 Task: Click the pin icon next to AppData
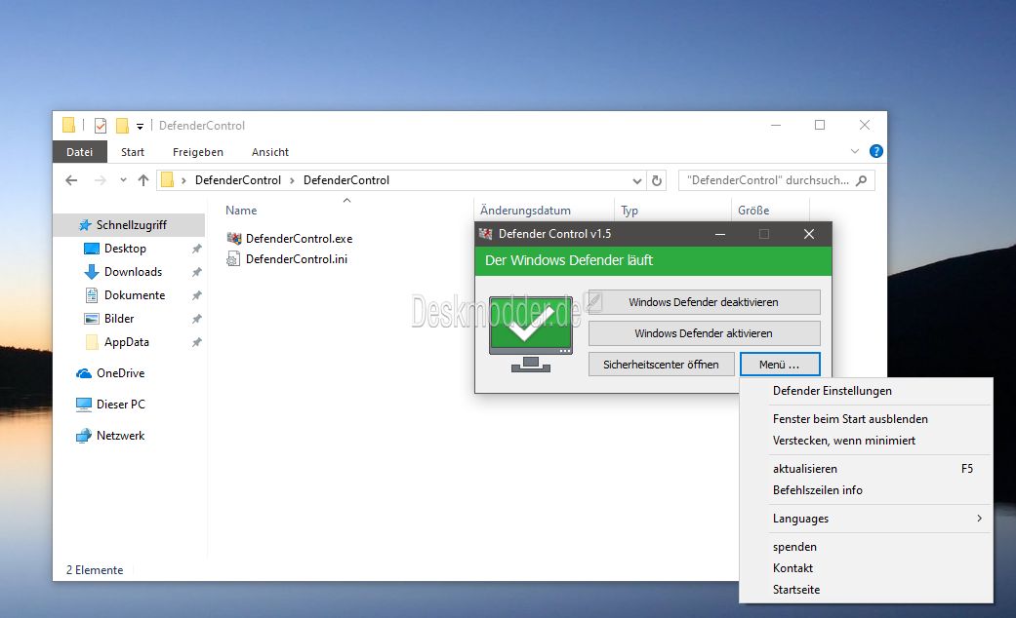pos(196,342)
